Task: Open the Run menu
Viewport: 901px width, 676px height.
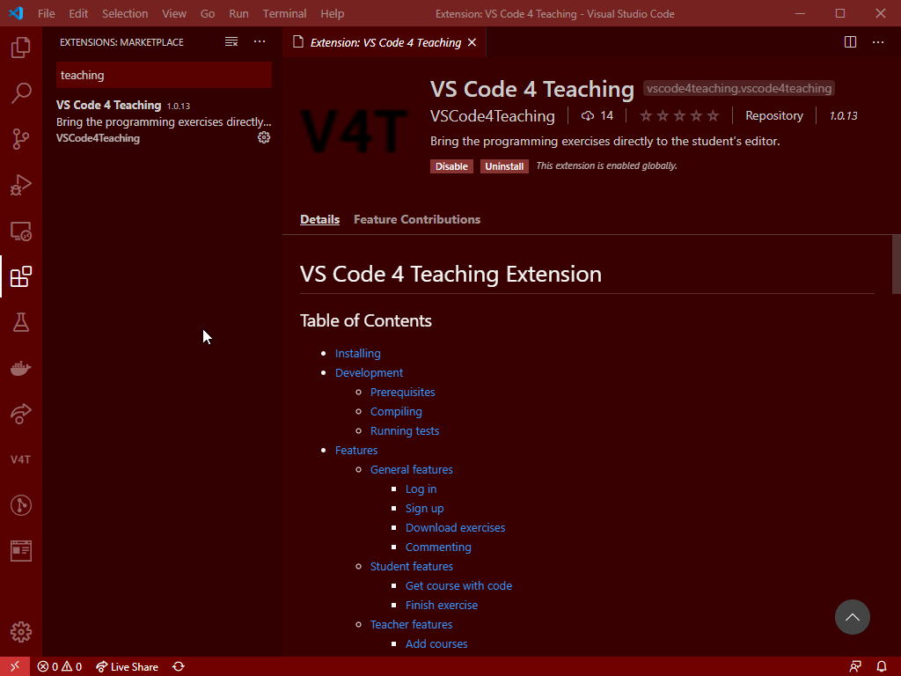Action: point(238,13)
